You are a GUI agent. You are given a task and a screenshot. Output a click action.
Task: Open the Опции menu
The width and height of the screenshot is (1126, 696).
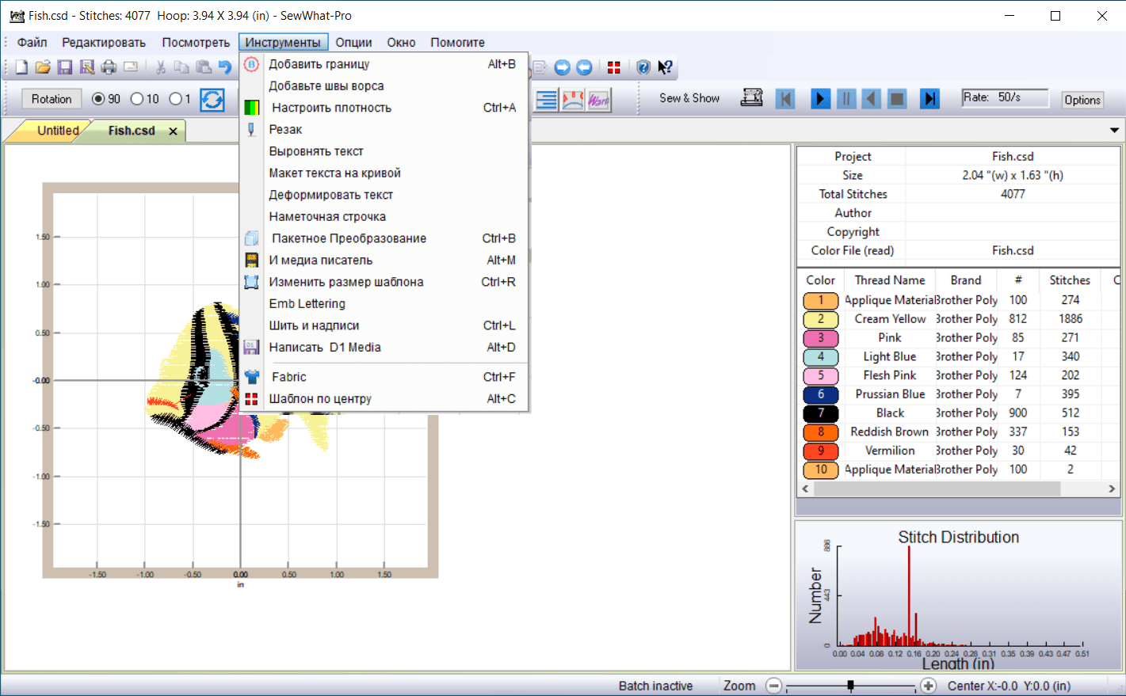353,43
